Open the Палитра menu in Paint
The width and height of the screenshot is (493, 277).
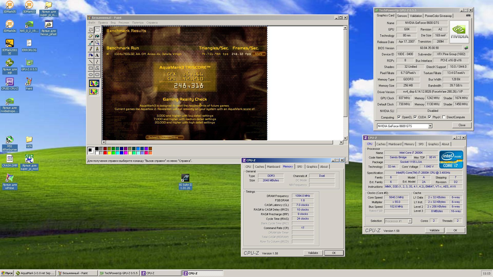(x=138, y=23)
